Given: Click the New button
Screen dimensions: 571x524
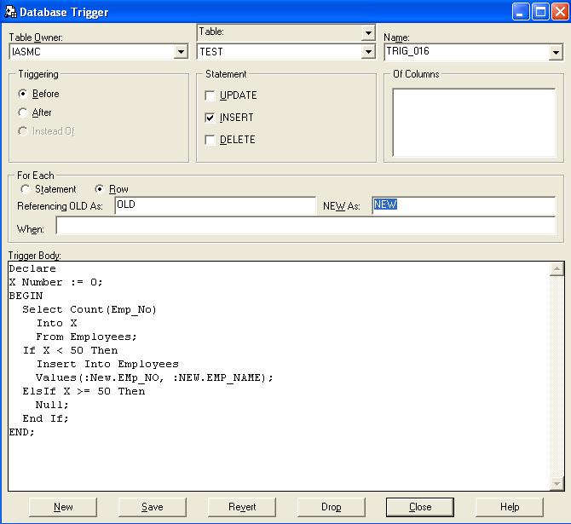Looking at the screenshot, I should (x=63, y=507).
